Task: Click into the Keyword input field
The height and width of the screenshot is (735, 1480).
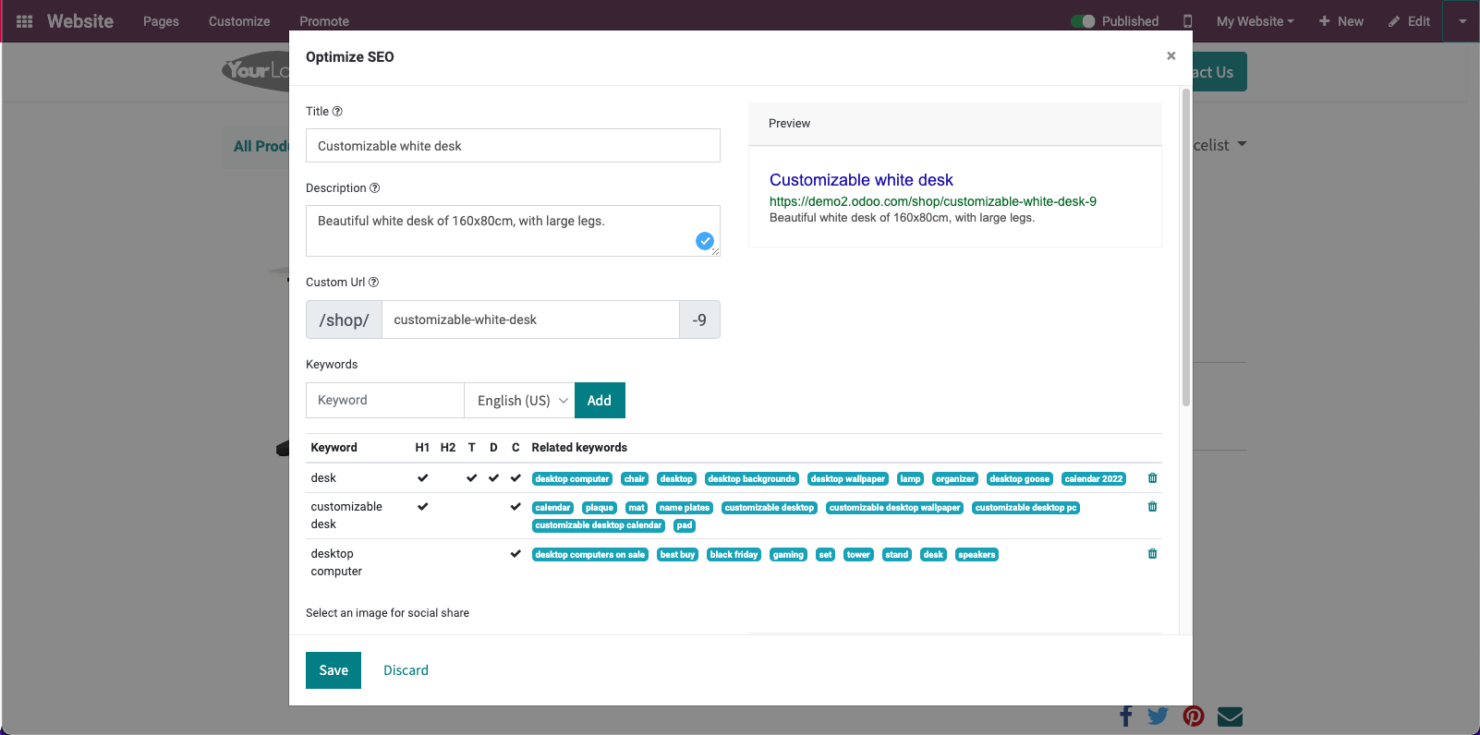Action: 384,401
